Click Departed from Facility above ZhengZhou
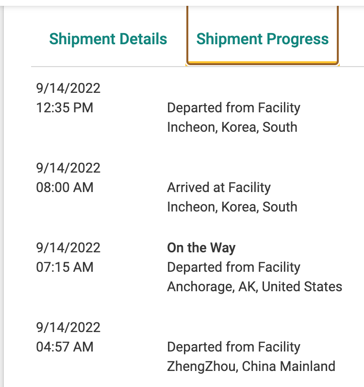 (233, 347)
